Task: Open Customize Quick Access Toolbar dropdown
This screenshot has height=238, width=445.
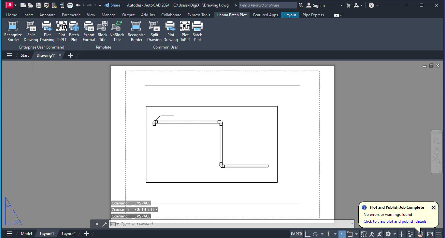Action: tap(100, 5)
